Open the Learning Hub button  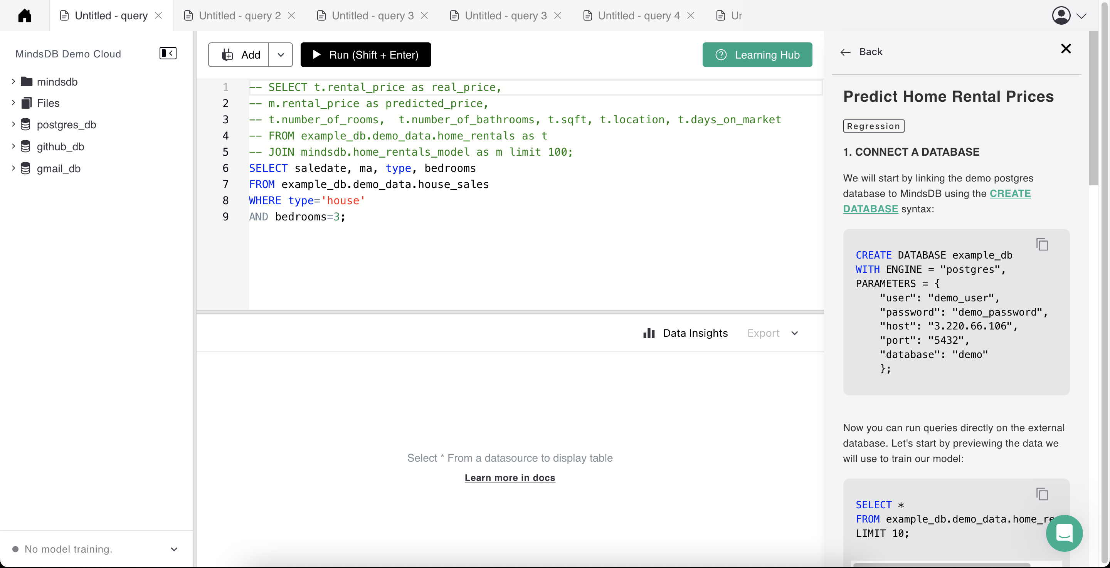(757, 55)
